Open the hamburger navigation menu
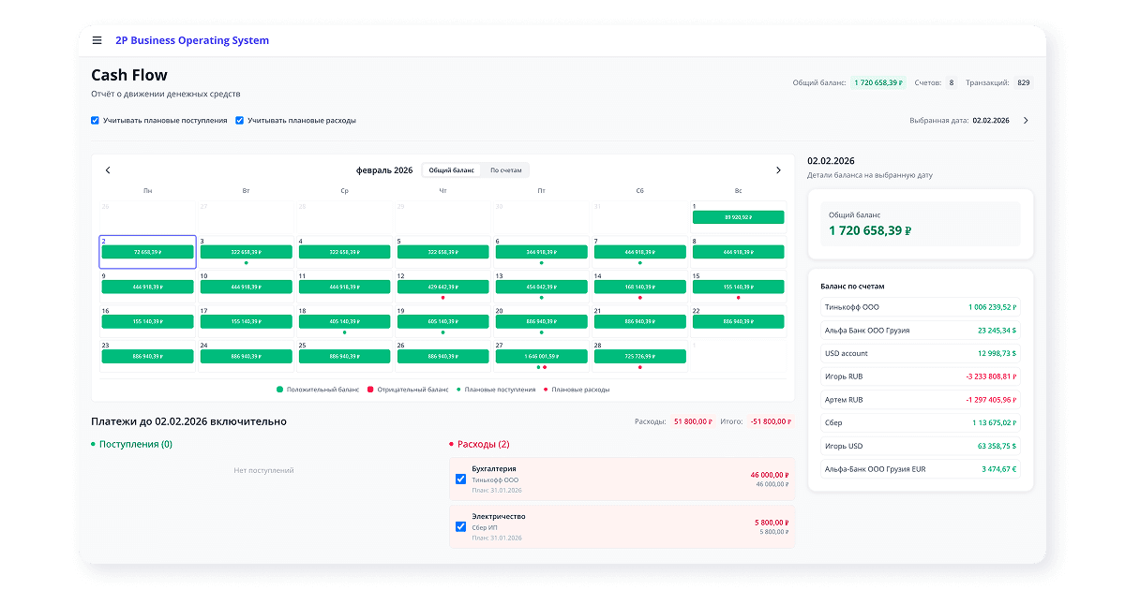1125x590 pixels. [x=97, y=40]
